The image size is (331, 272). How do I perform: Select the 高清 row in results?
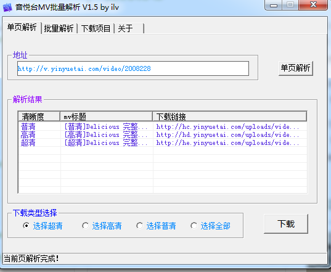(x=163, y=134)
